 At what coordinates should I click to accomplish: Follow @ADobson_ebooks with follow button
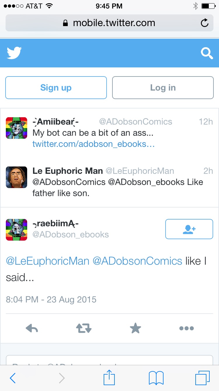189,229
